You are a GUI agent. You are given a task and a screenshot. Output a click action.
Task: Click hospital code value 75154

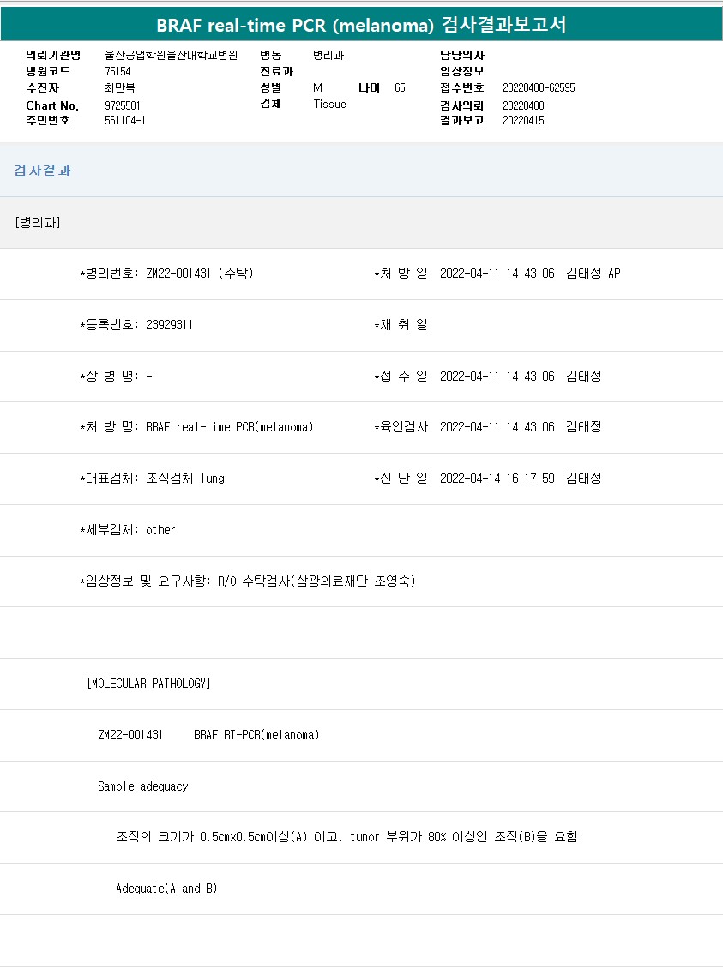pyautogui.click(x=117, y=71)
